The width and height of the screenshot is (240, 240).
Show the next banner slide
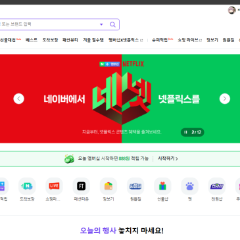(225, 99)
